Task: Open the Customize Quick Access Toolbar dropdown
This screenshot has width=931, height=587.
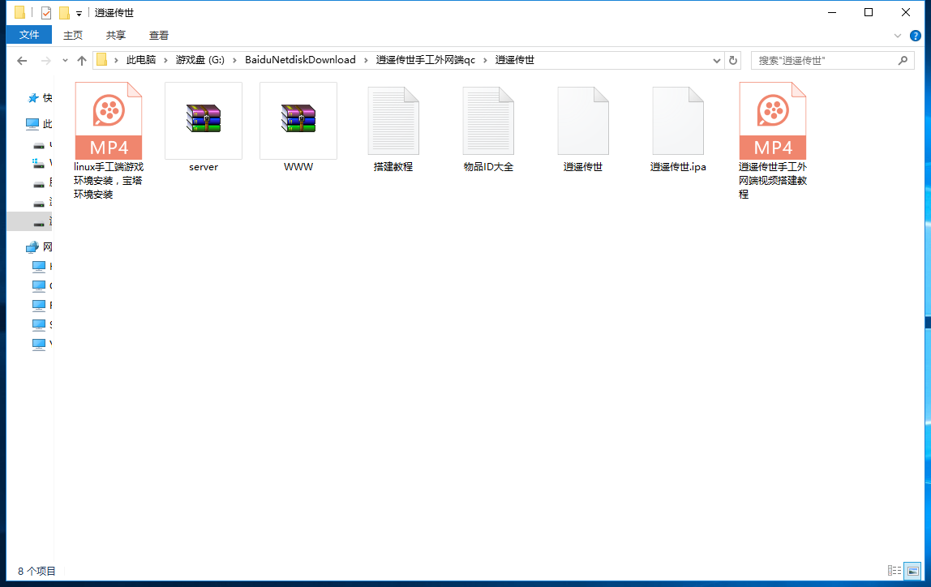Action: (79, 13)
